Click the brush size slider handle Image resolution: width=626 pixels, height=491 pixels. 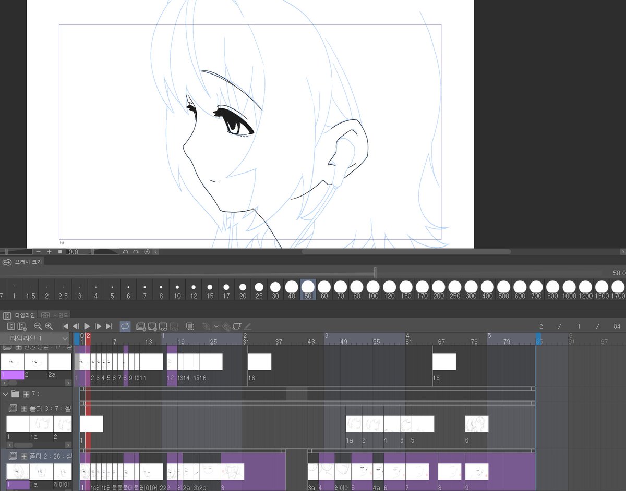(375, 273)
